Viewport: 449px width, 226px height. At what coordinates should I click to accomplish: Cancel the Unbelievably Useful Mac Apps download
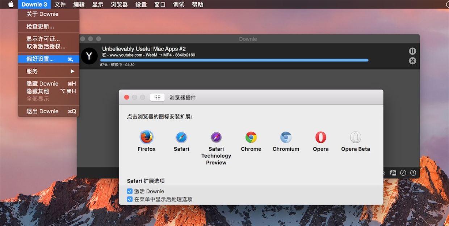click(412, 61)
